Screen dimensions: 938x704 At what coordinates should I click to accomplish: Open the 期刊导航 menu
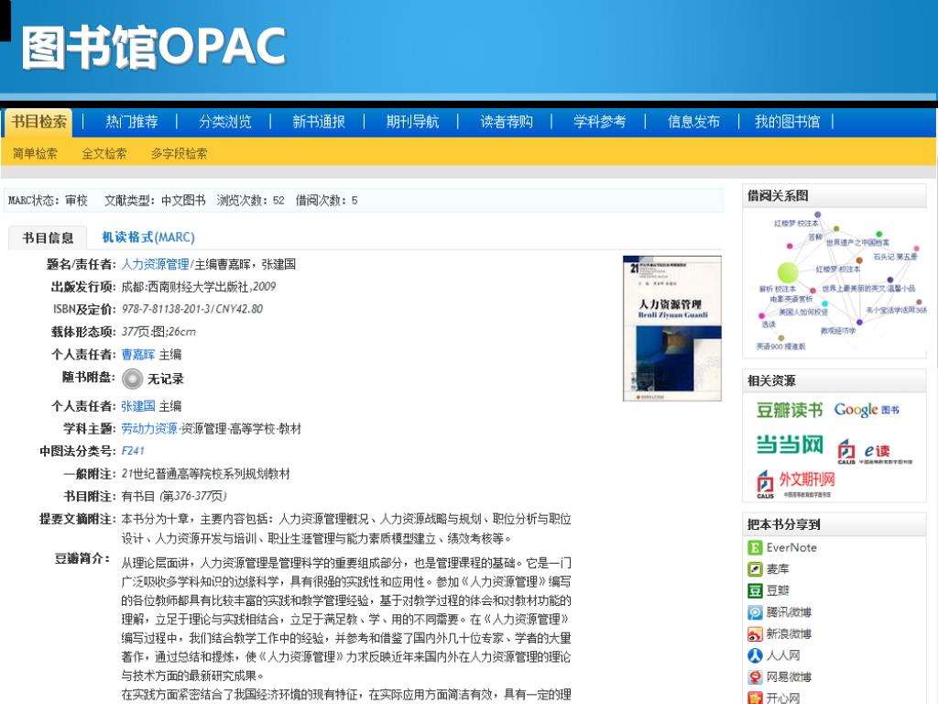coord(412,122)
